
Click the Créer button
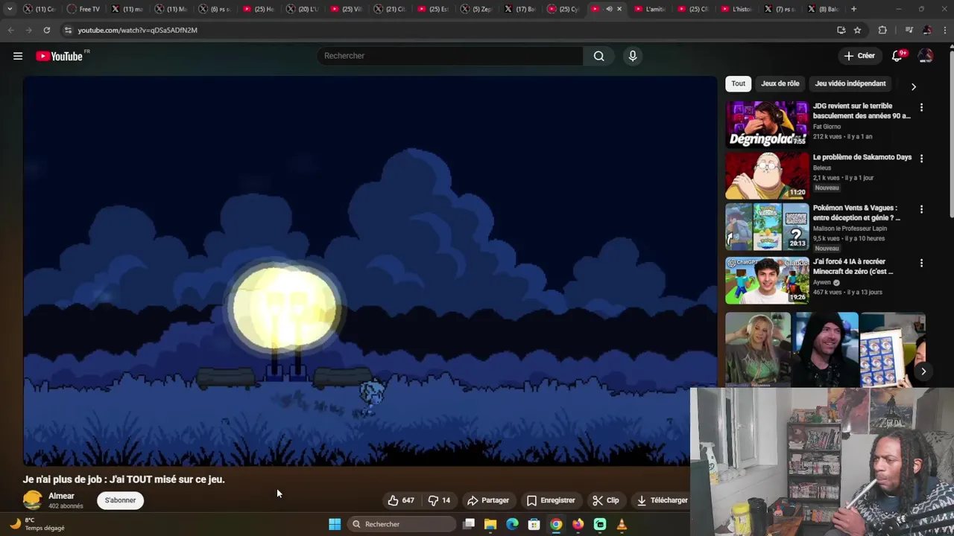tap(859, 56)
